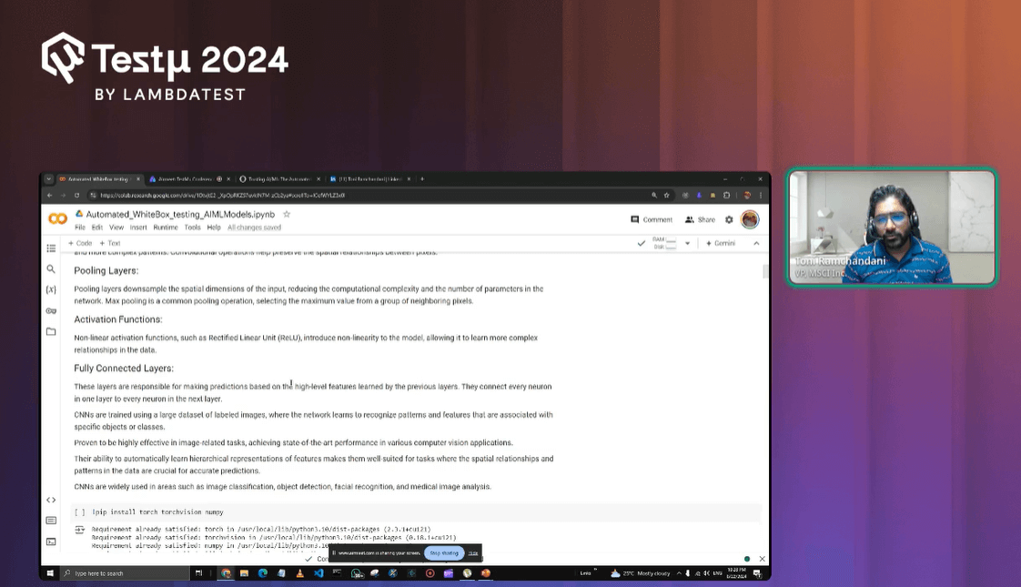This screenshot has width=1021, height=587.
Task: Open Chrome from the taskbar
Action: [x=226, y=573]
